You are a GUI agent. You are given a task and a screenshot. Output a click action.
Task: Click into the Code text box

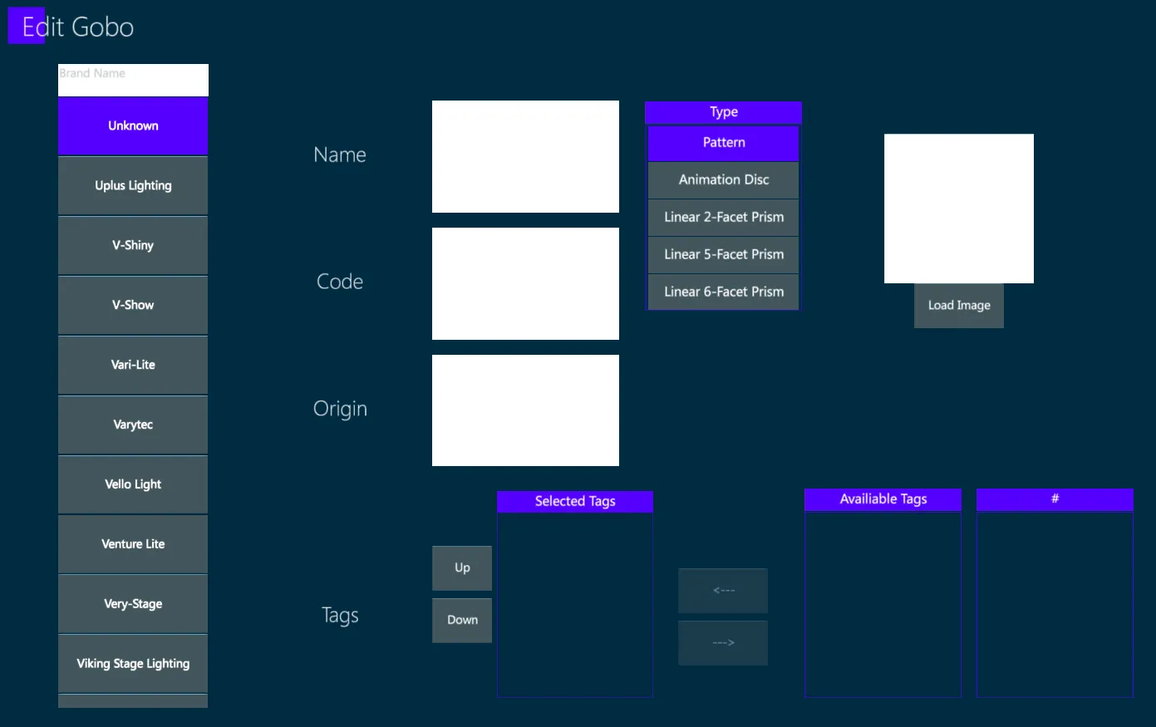[525, 283]
